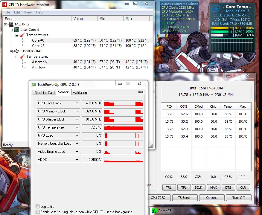Collapse Temperatures under Intel Core i7

[17, 35]
